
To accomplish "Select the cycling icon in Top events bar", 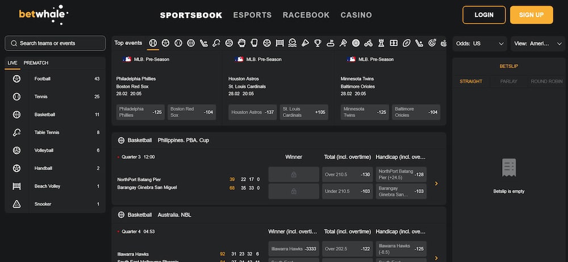I will click(x=369, y=43).
